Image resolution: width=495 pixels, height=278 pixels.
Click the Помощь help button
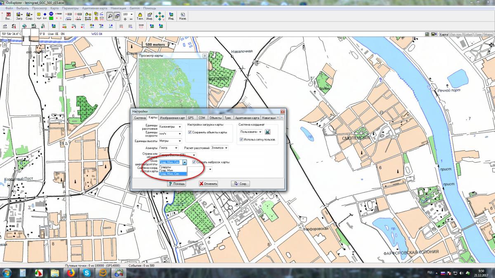click(177, 184)
